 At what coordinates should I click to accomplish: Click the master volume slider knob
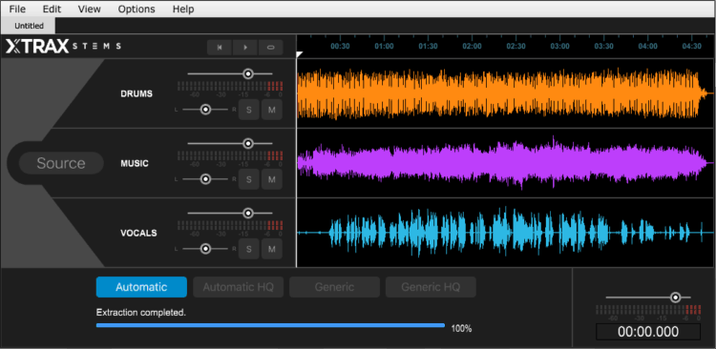click(675, 298)
